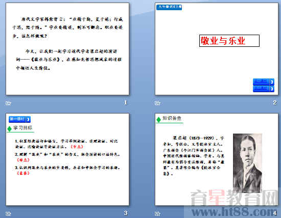Viewport: 281px width, 218px height.
Task: Select the 学习目标 slide thumbnail
Action: pyautogui.click(x=67, y=159)
